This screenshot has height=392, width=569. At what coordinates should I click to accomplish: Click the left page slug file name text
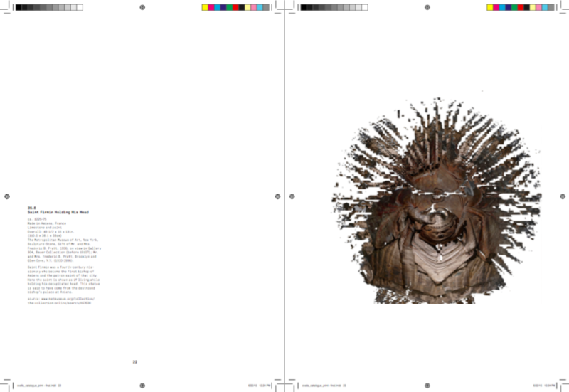(39, 386)
